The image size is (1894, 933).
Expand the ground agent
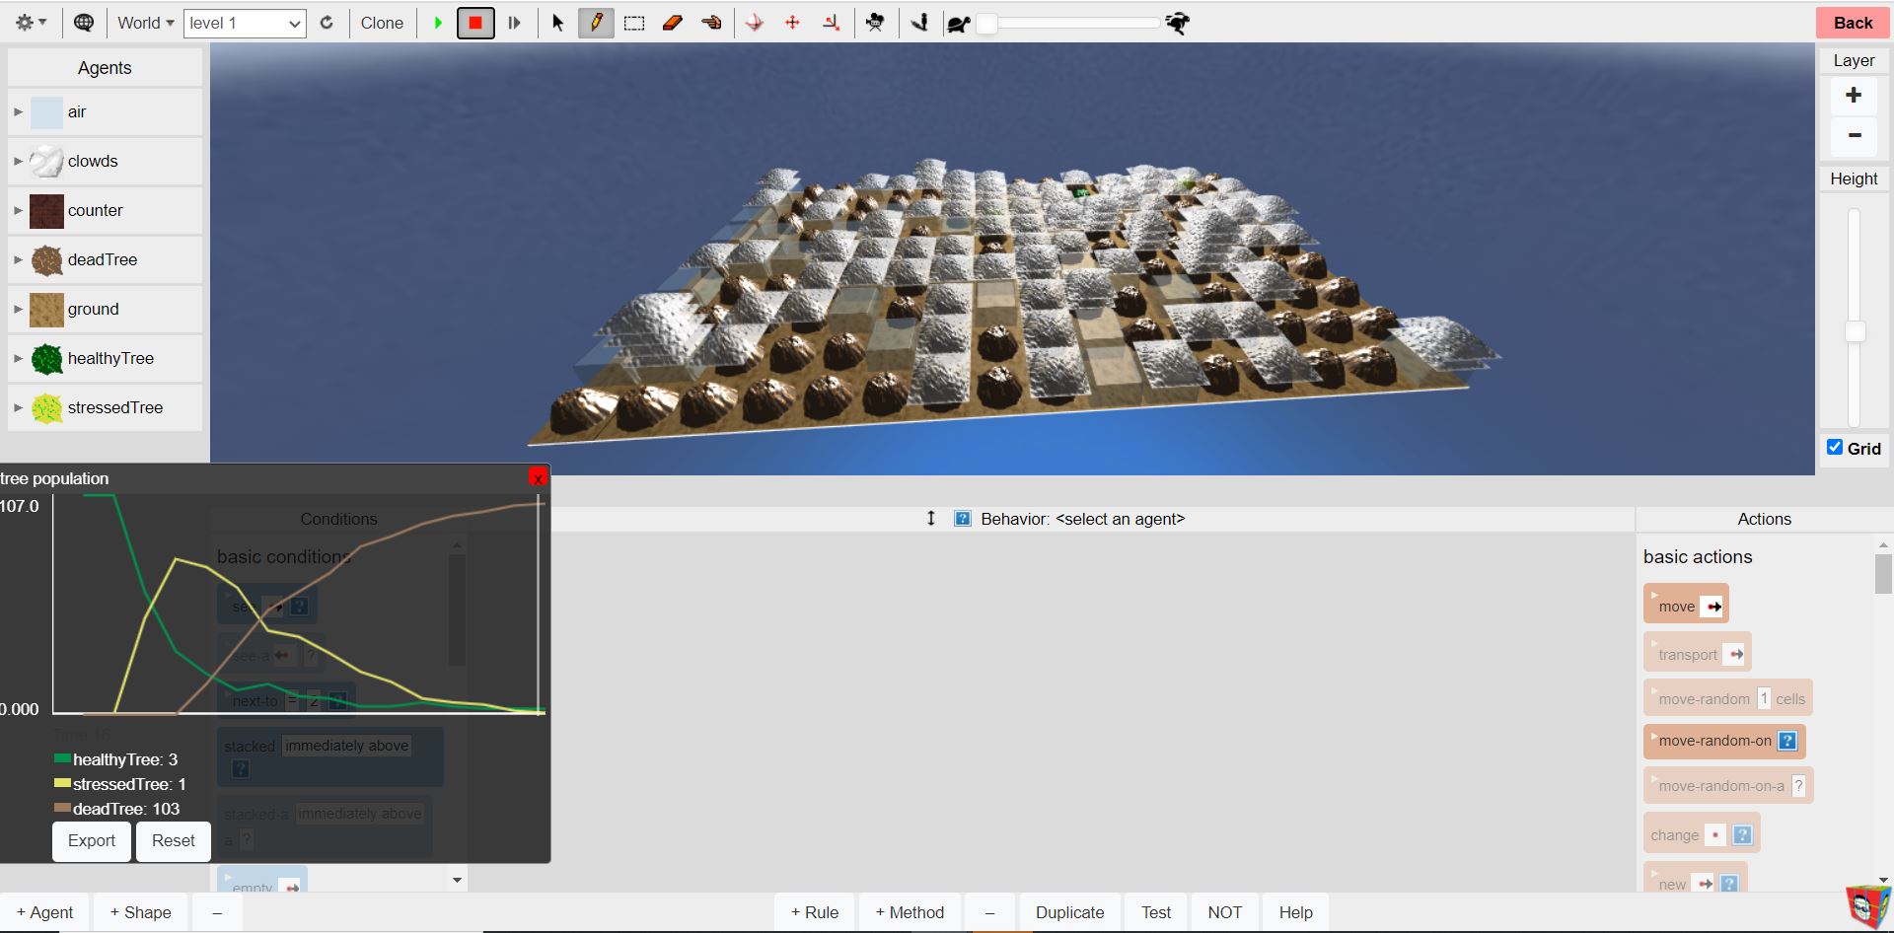coord(18,309)
